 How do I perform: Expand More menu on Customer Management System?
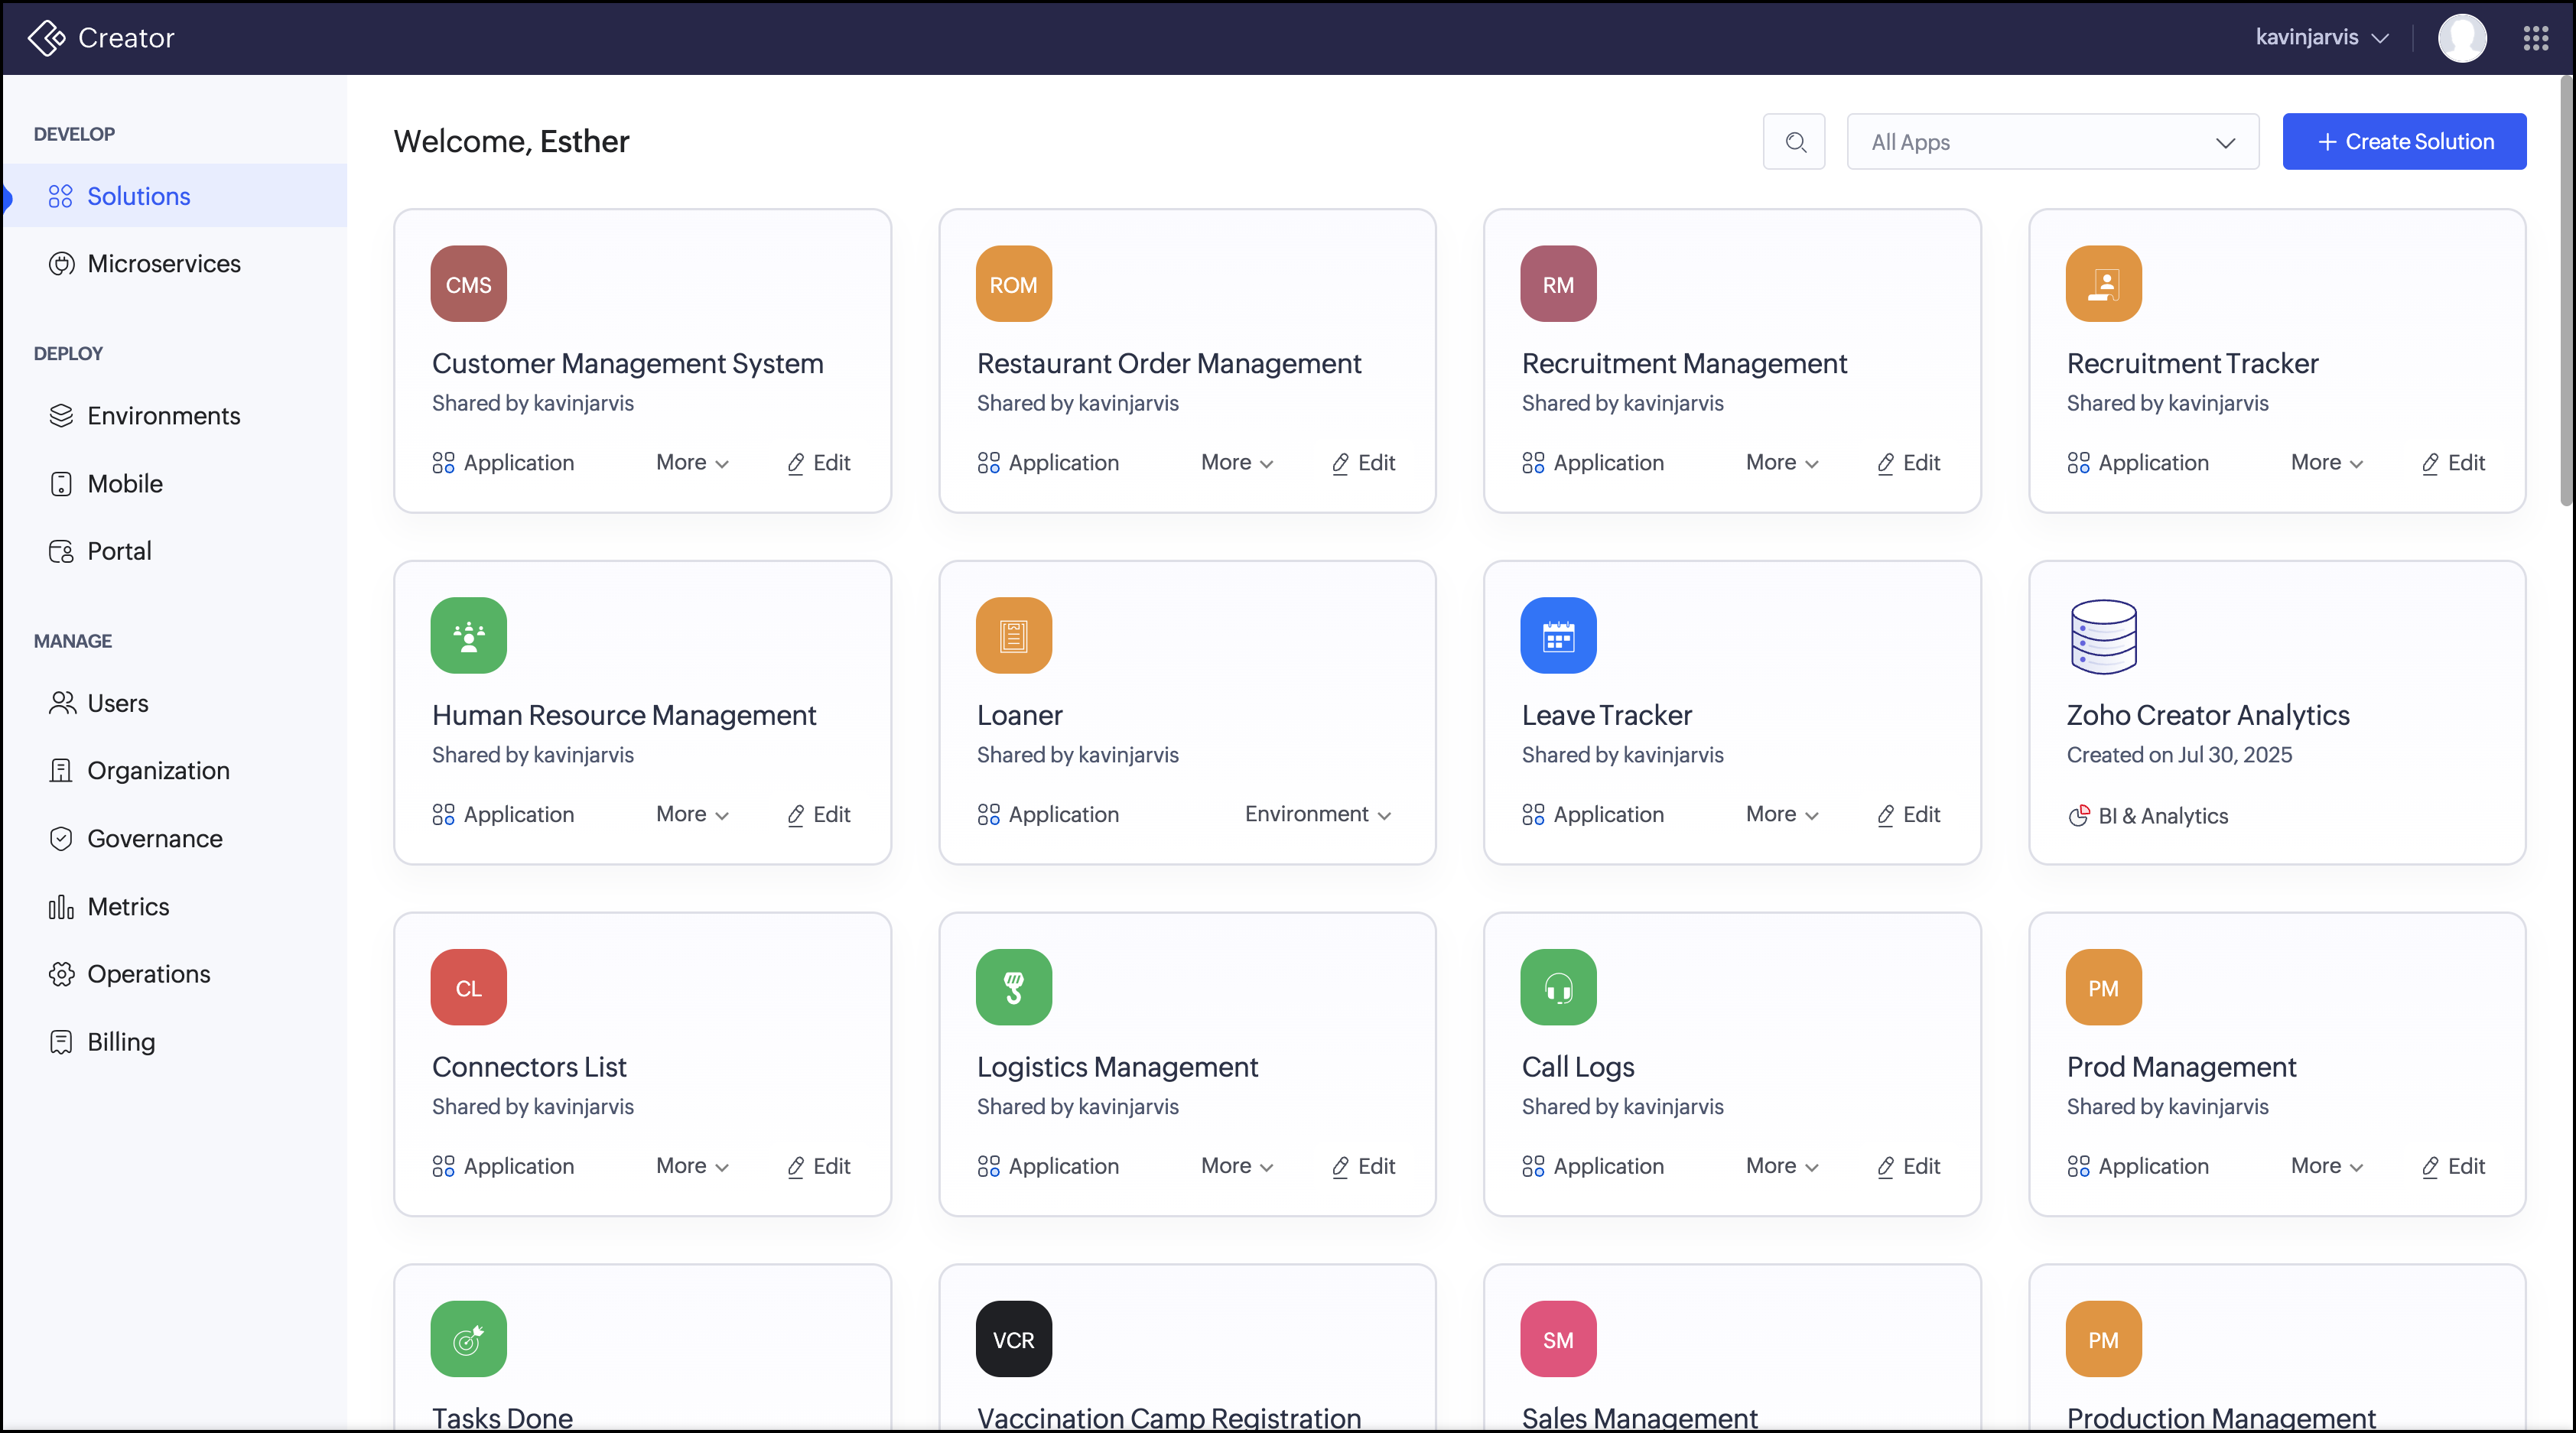tap(692, 463)
